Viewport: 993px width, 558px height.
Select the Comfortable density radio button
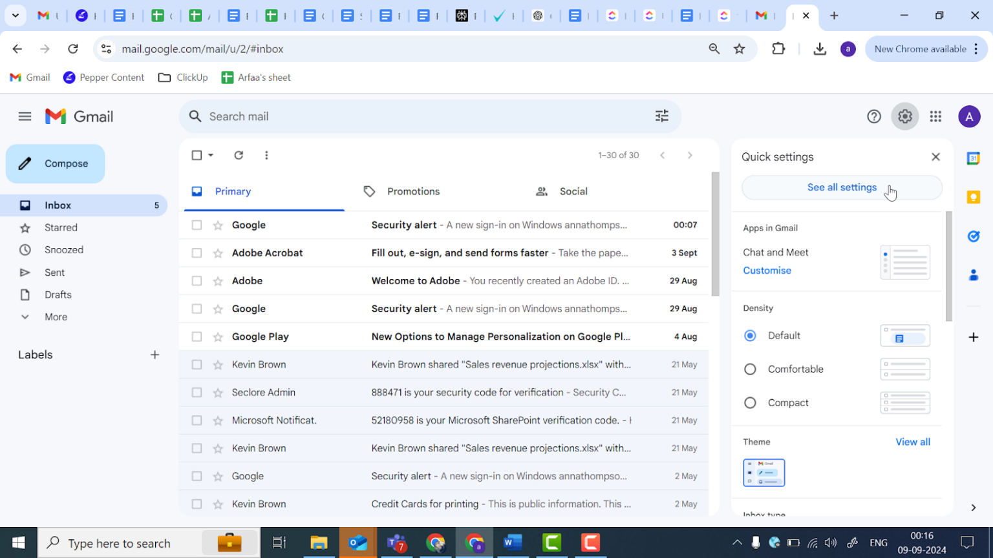(x=750, y=369)
